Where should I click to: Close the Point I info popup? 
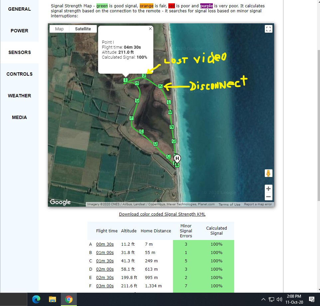[x=150, y=29]
